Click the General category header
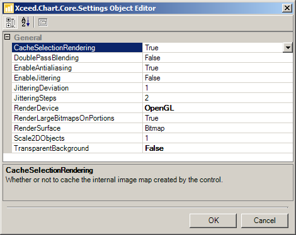The width and height of the screenshot is (296, 235). (28, 38)
